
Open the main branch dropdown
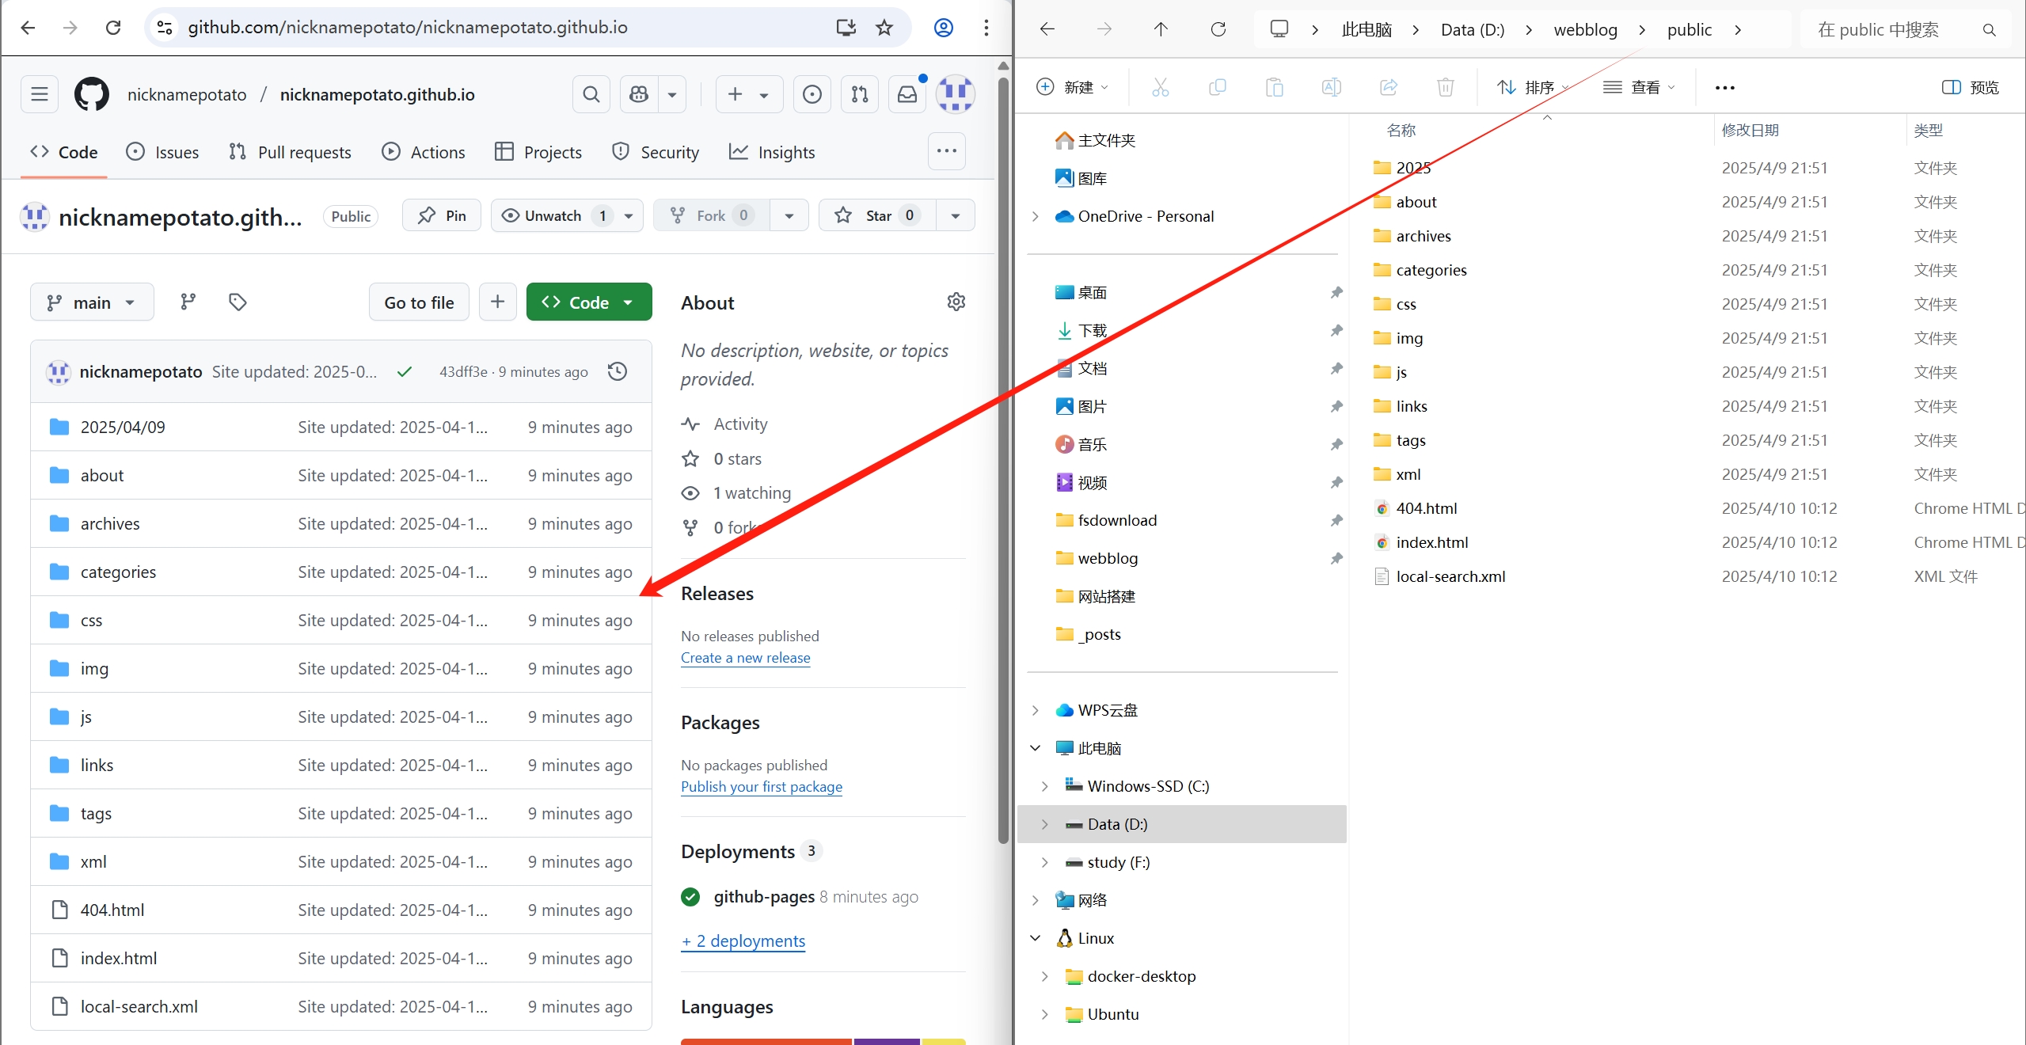point(92,302)
